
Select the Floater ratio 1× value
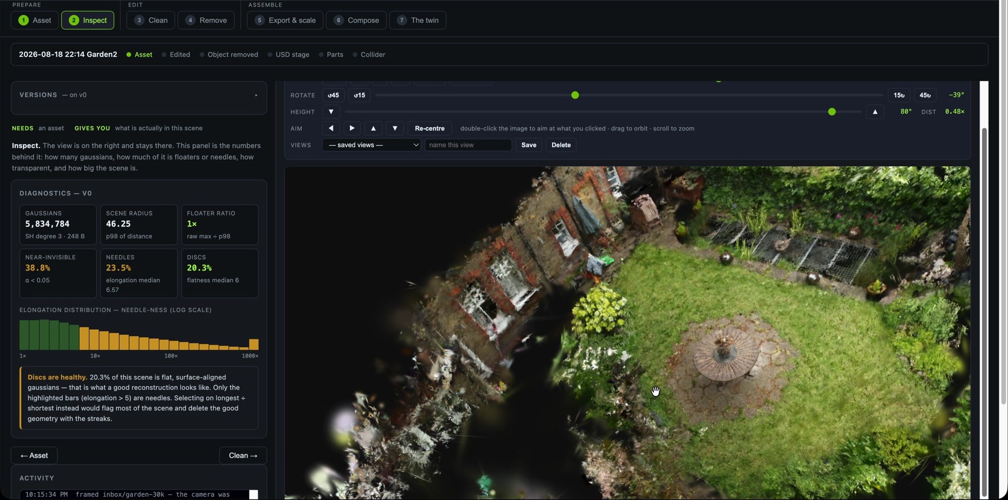click(192, 224)
